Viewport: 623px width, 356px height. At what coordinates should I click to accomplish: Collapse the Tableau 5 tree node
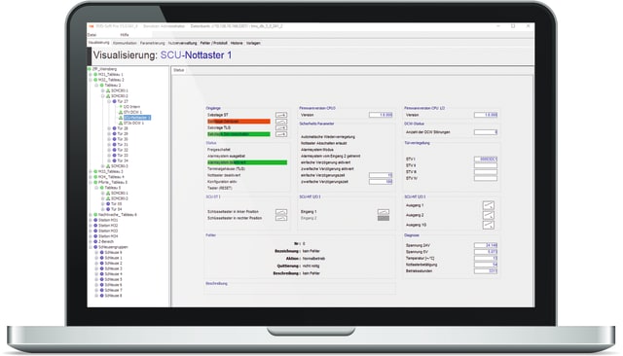pos(96,188)
